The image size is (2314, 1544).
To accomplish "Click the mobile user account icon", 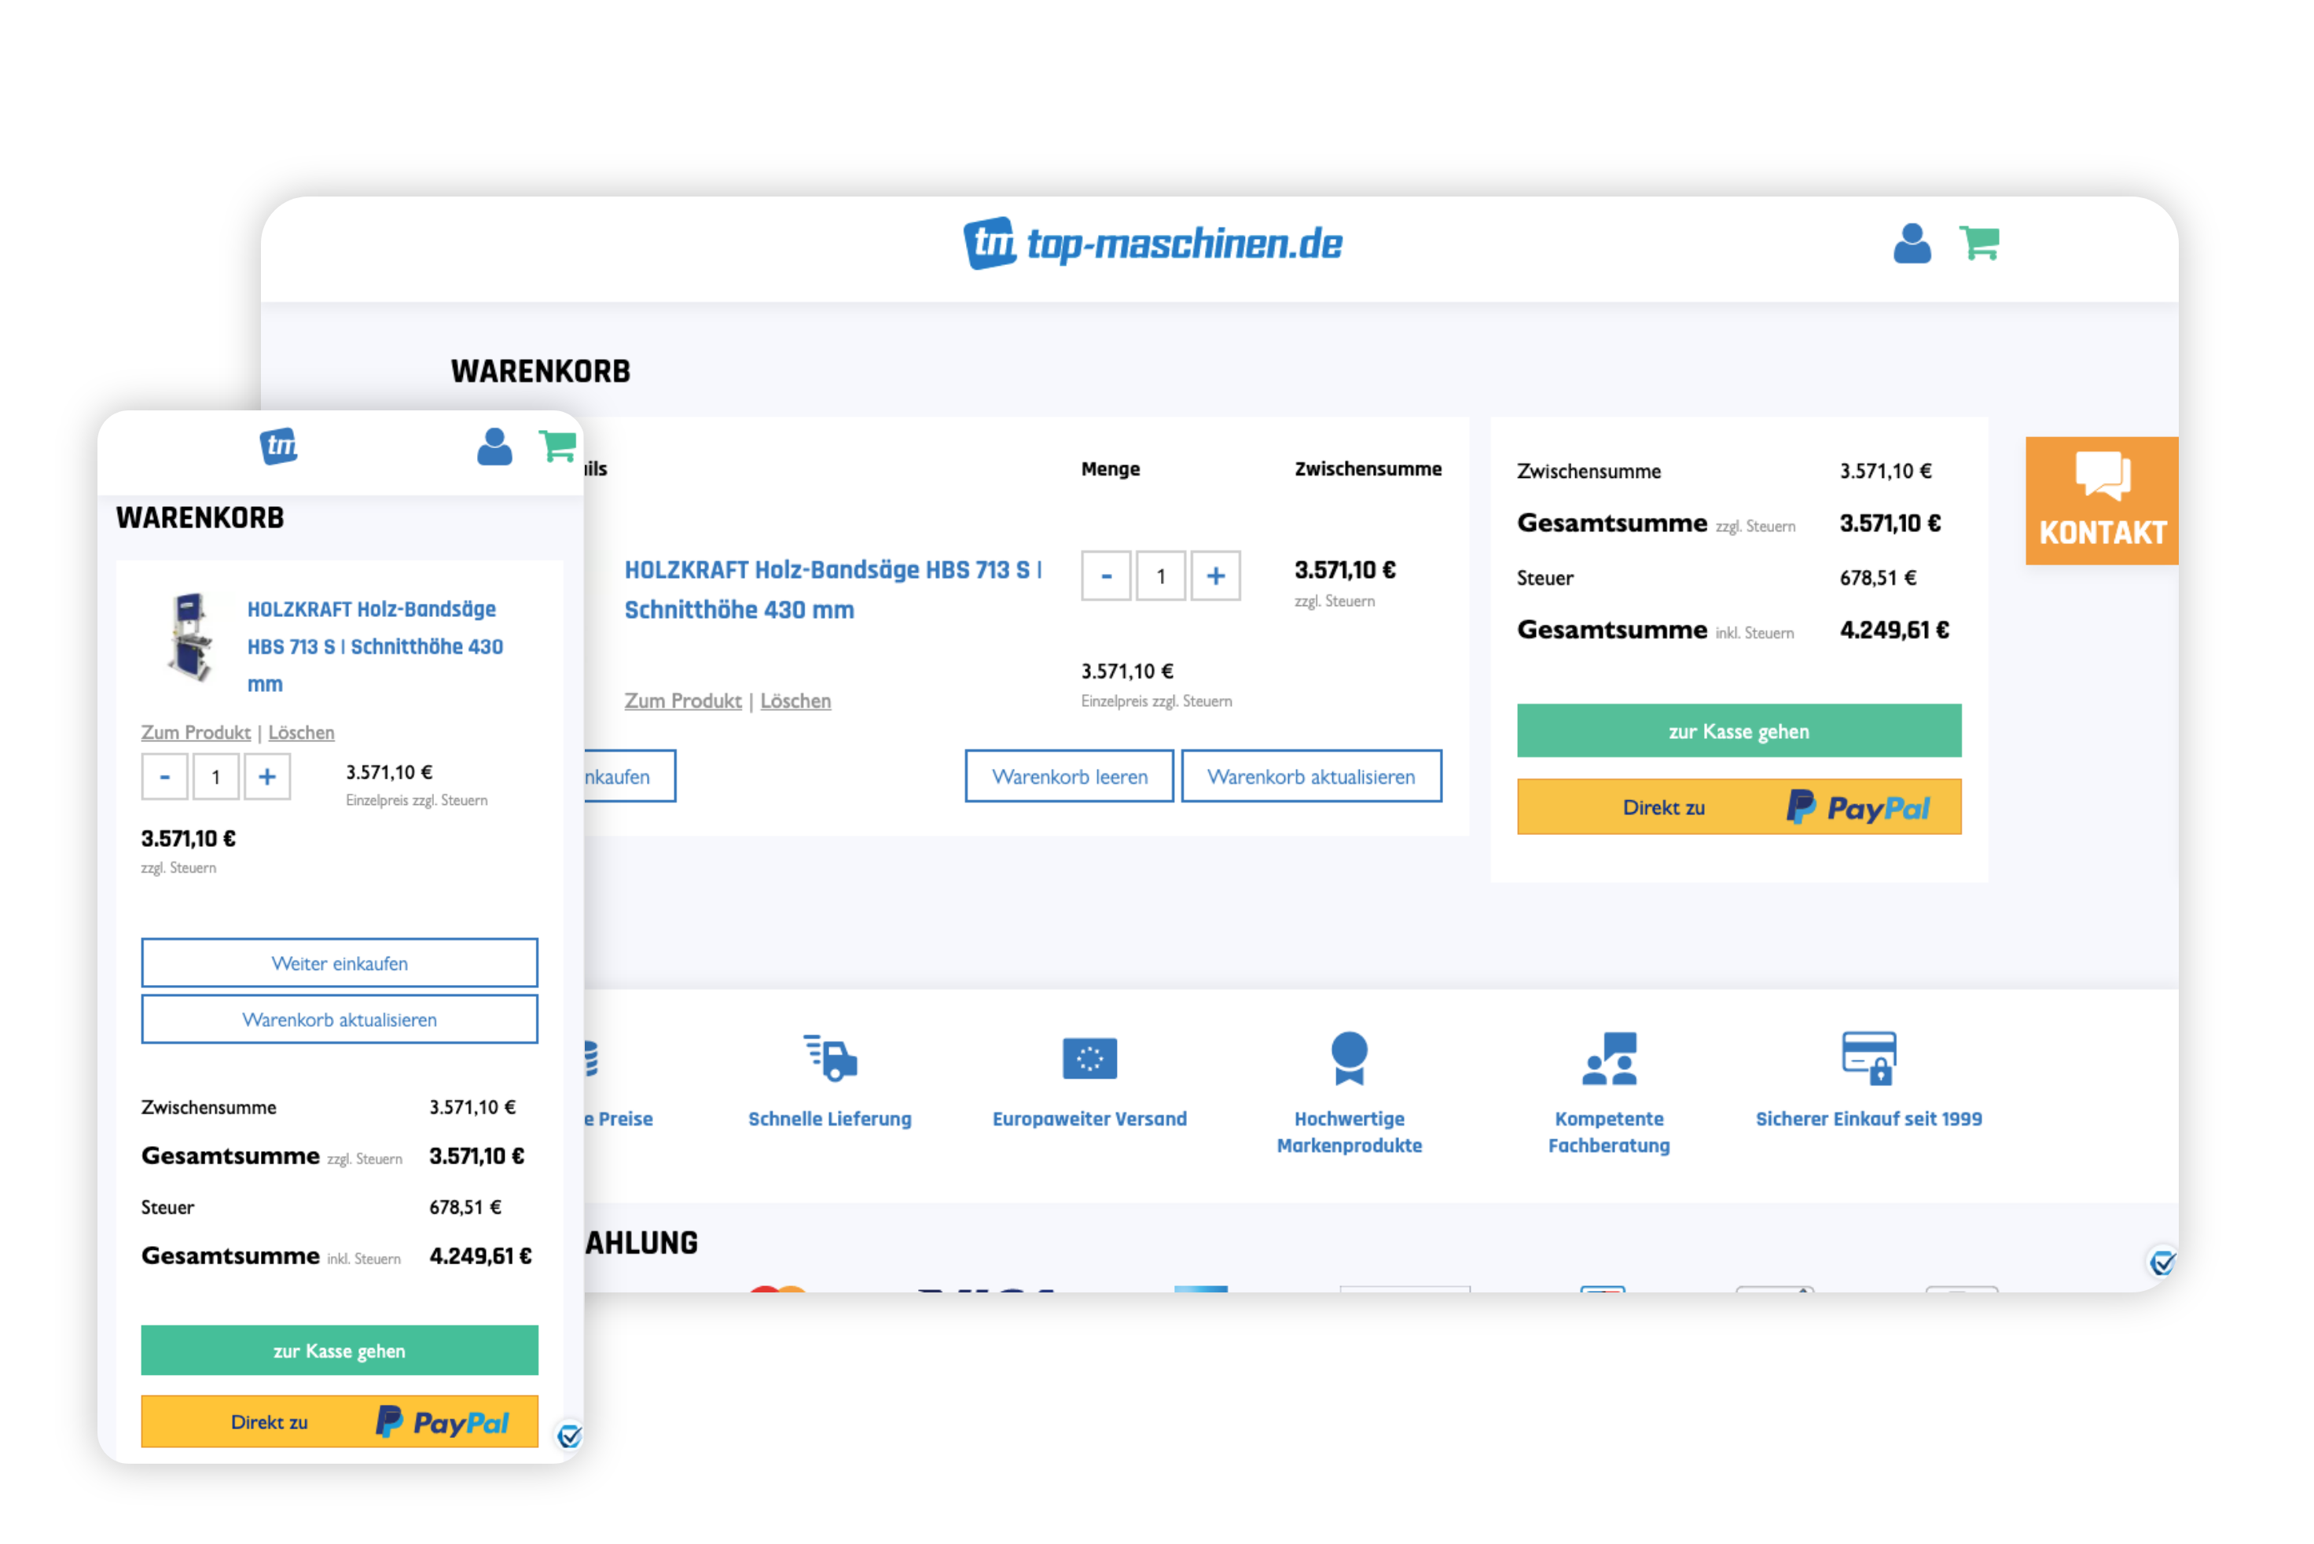I will [x=494, y=447].
